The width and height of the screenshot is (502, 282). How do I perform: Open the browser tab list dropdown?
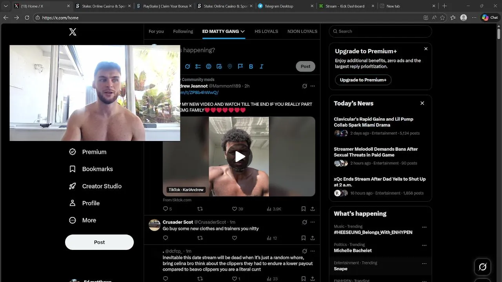[5, 6]
